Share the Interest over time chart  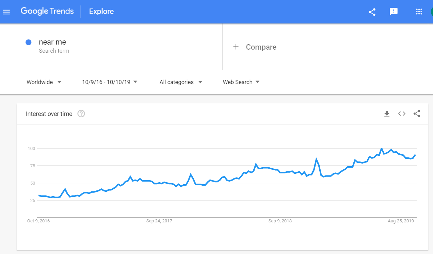coord(417,114)
